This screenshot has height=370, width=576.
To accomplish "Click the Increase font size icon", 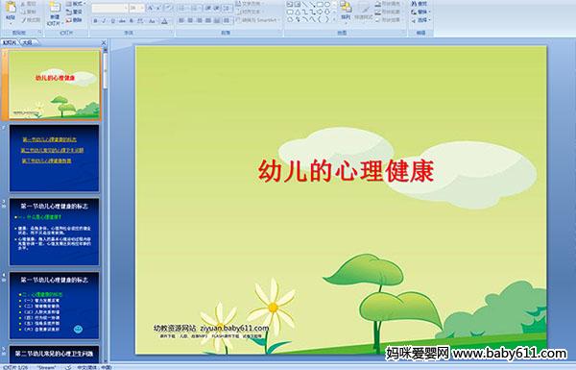I will pos(151,8).
